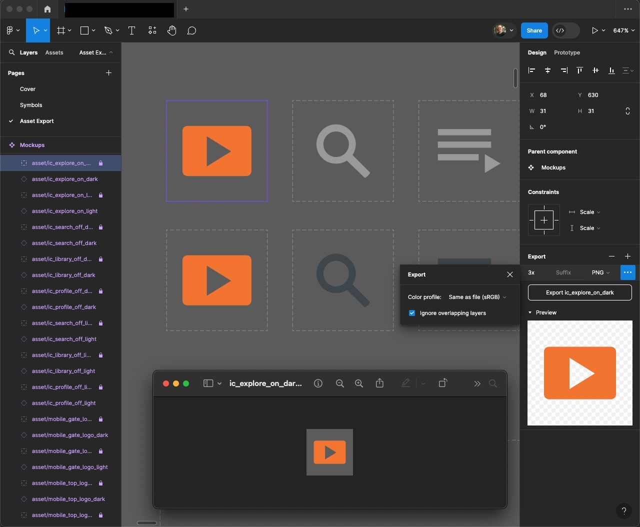
Task: Zoom in within Preview window
Action: pyautogui.click(x=359, y=383)
